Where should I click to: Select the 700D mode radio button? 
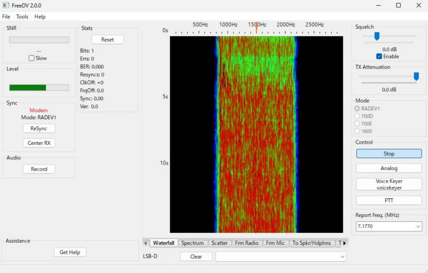coord(357,116)
